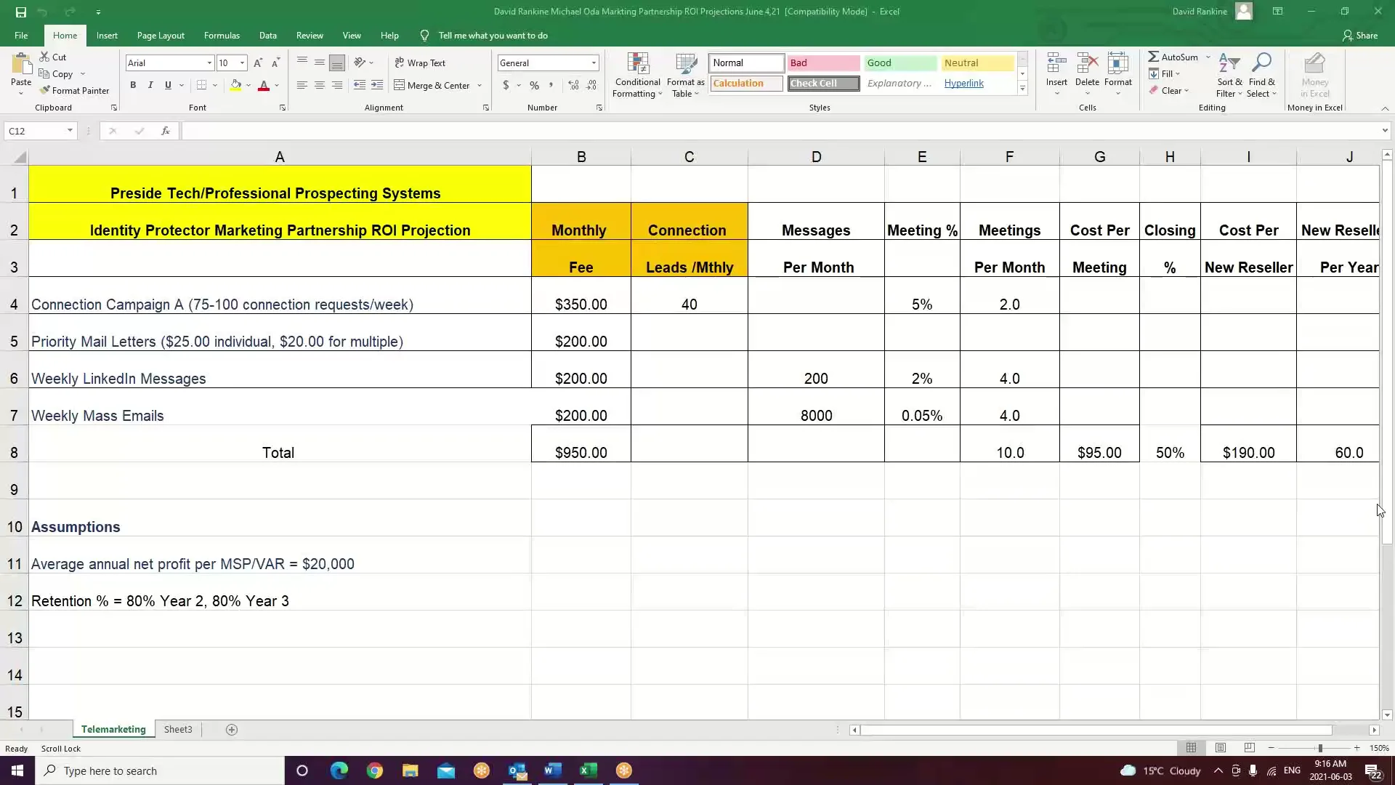
Task: Expand the General number format dropdown
Action: (x=593, y=63)
